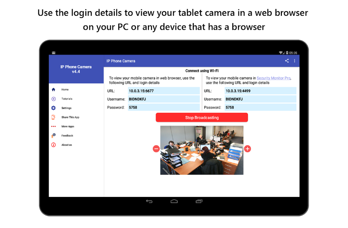Click the Feedback icon

(x=53, y=135)
